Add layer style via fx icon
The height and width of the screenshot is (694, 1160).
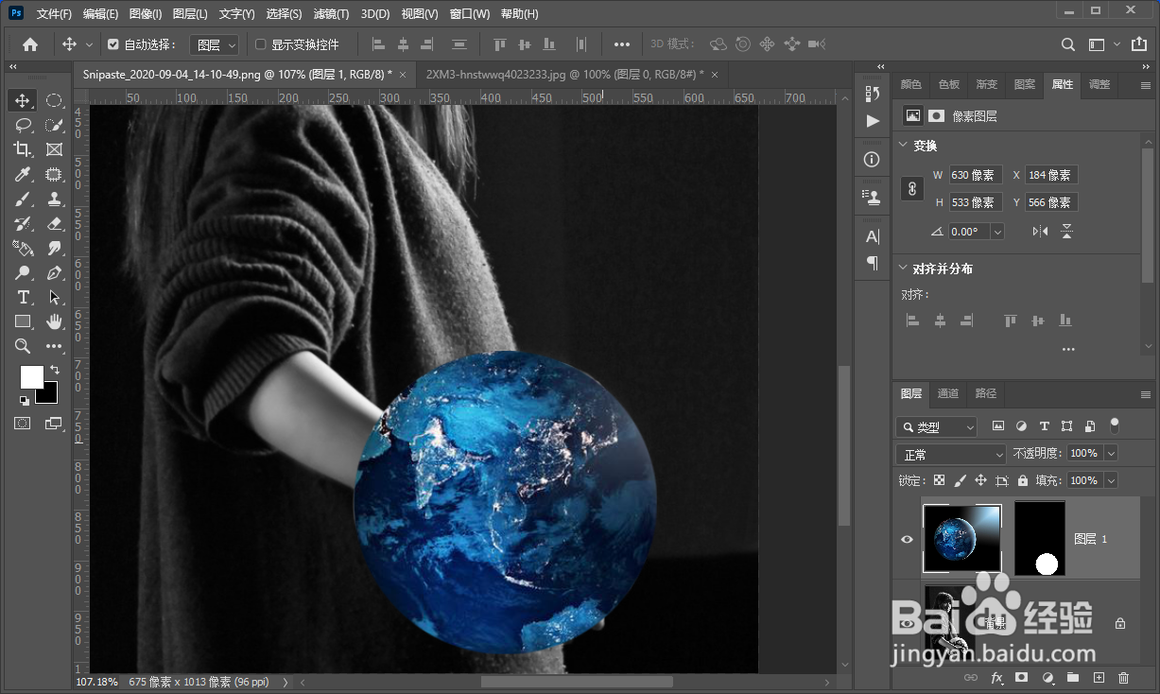click(x=996, y=678)
